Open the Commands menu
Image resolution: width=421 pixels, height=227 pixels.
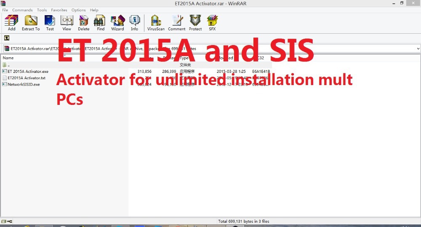point(22,10)
